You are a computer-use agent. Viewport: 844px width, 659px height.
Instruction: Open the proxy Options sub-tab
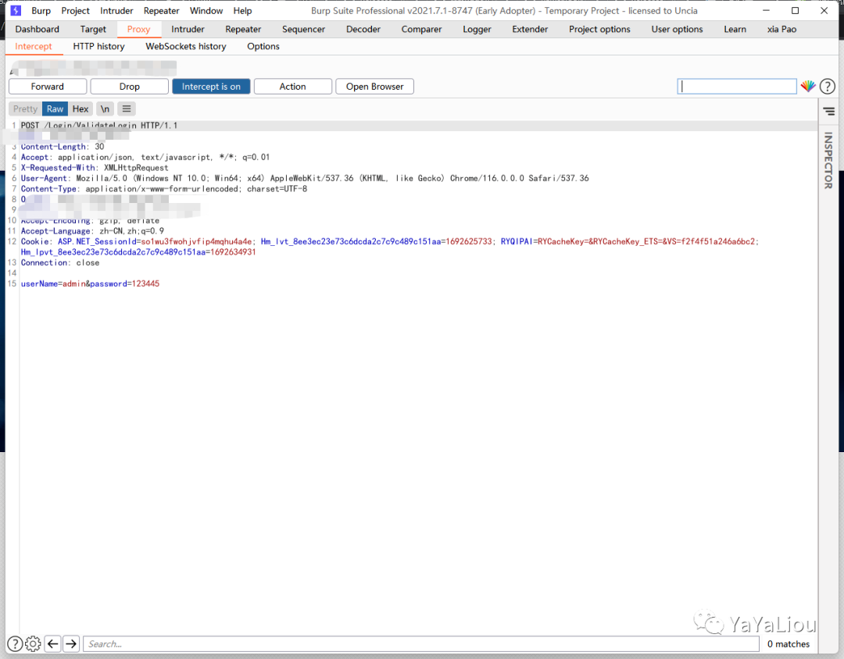pyautogui.click(x=263, y=46)
